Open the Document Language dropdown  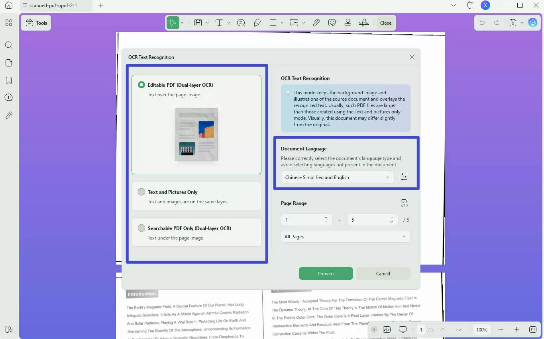337,177
